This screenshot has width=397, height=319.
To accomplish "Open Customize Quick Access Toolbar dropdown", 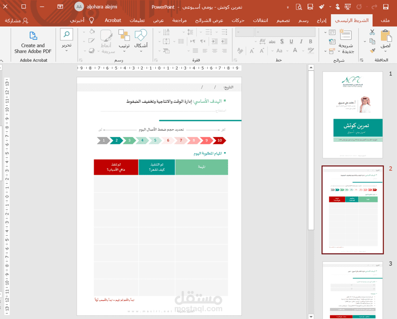I will pyautogui.click(x=288, y=7).
